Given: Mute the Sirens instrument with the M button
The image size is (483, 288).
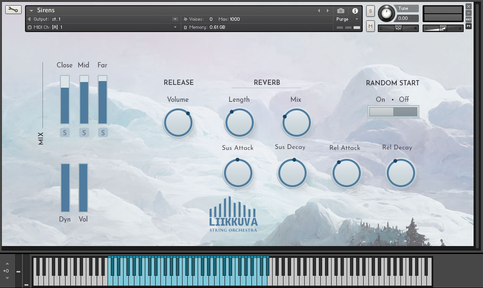Looking at the screenshot, I should coord(370,26).
